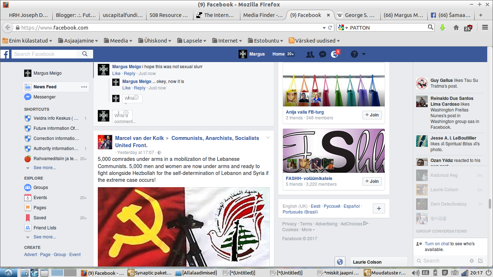493x277 pixels.
Task: Open Friend Lists in Explore
Action: point(45,228)
